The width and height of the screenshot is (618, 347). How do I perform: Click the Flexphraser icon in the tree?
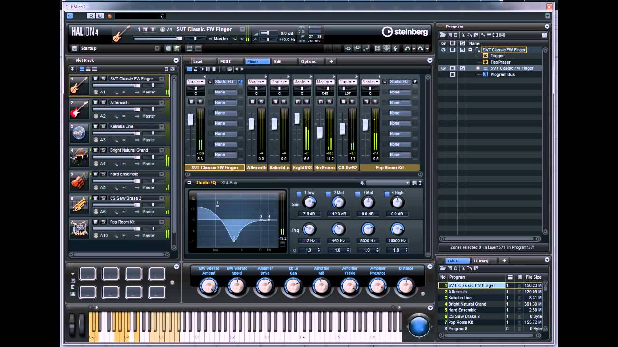click(x=486, y=62)
